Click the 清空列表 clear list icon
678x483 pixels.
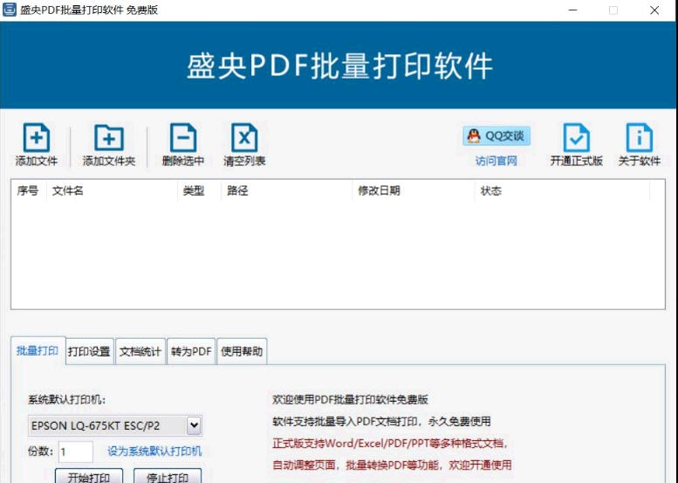click(x=244, y=138)
